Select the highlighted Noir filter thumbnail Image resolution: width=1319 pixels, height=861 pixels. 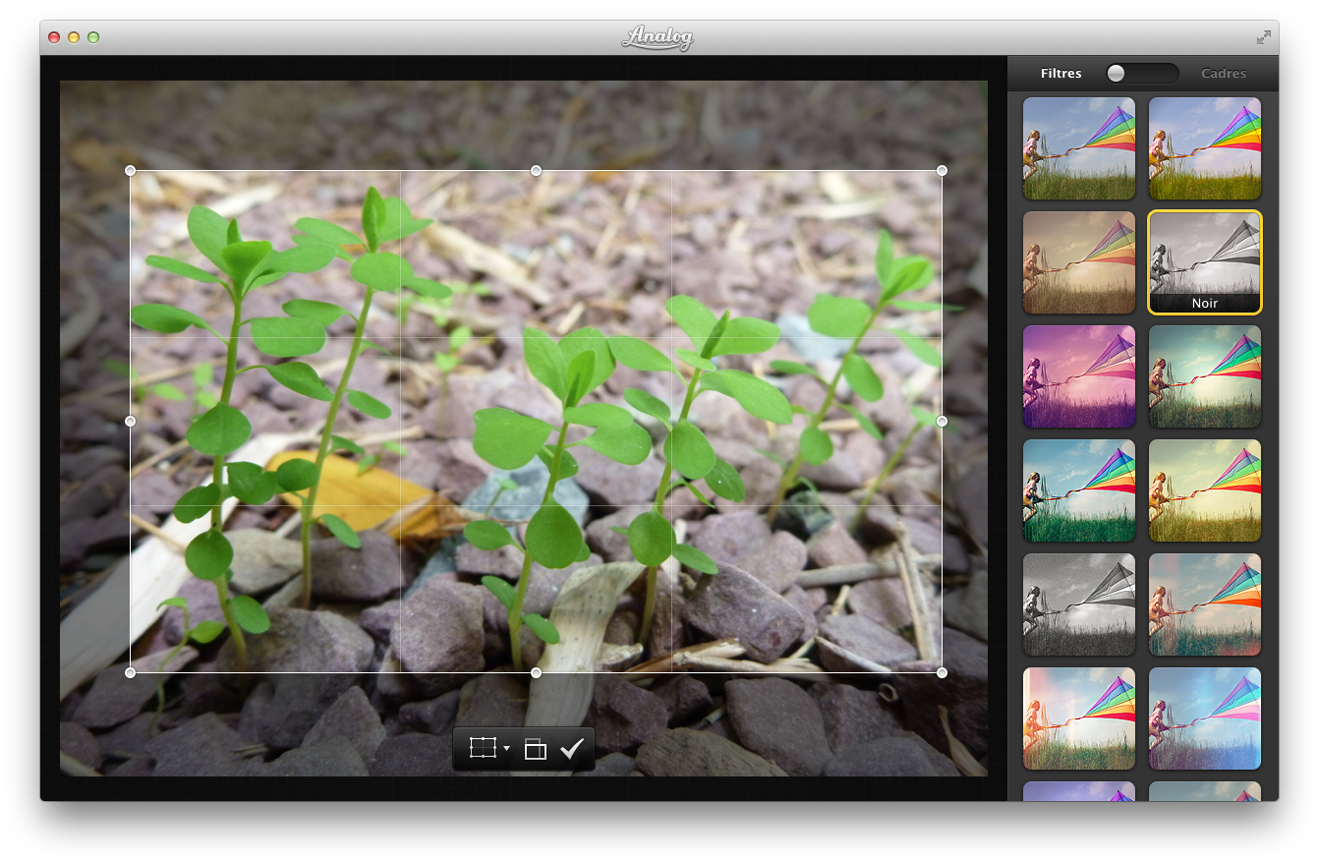click(1204, 262)
